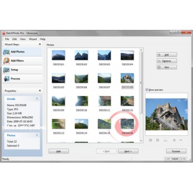
Task: Collapse the Details section
Action: coord(37,98)
